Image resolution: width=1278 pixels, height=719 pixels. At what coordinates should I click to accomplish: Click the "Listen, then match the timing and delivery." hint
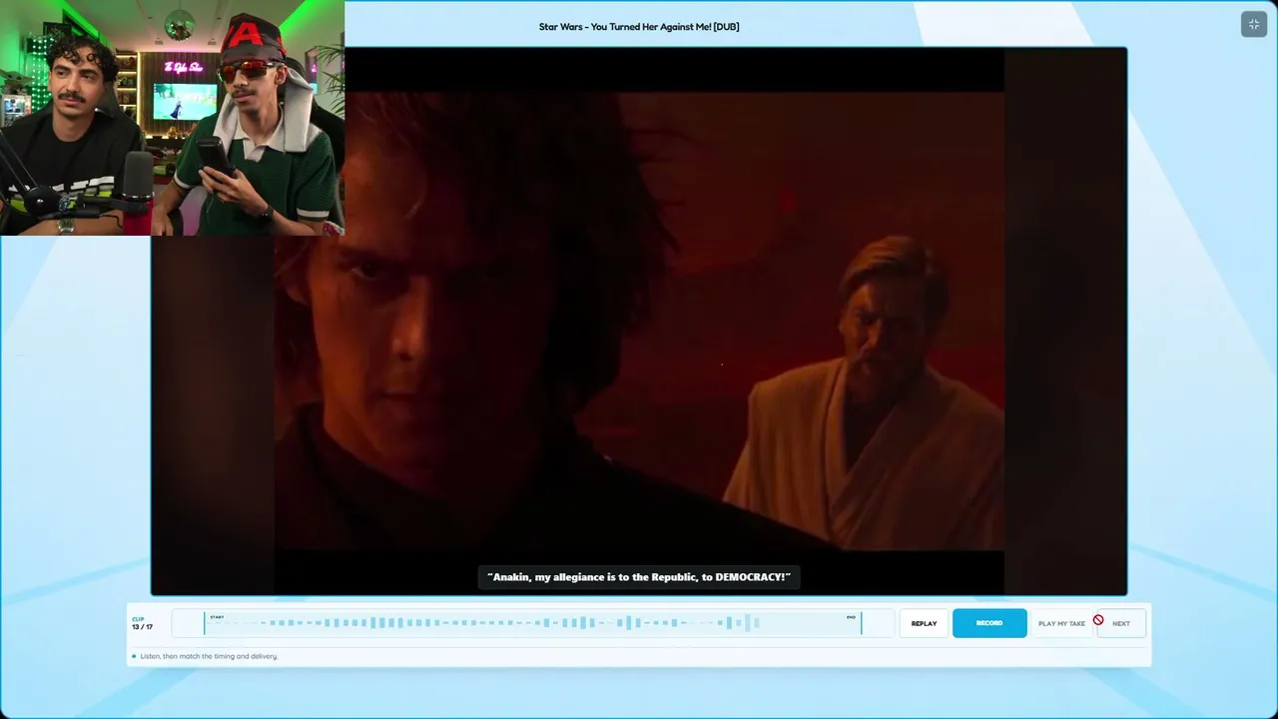tap(209, 656)
